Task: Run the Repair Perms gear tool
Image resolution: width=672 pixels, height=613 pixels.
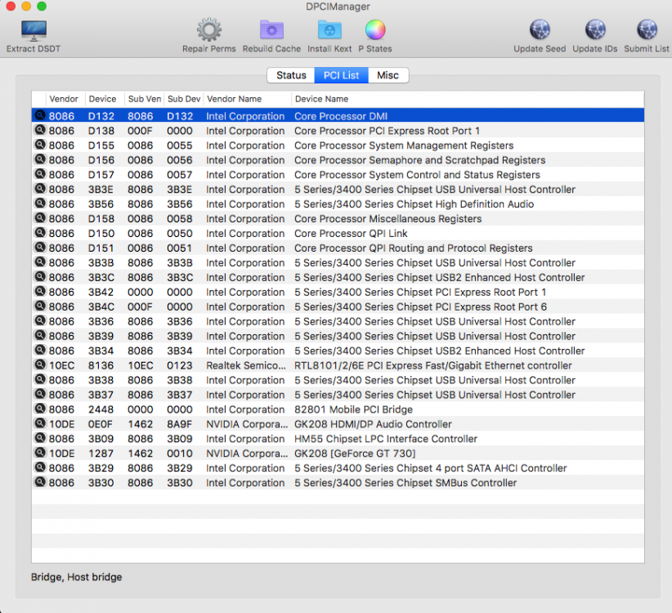Action: pyautogui.click(x=209, y=30)
